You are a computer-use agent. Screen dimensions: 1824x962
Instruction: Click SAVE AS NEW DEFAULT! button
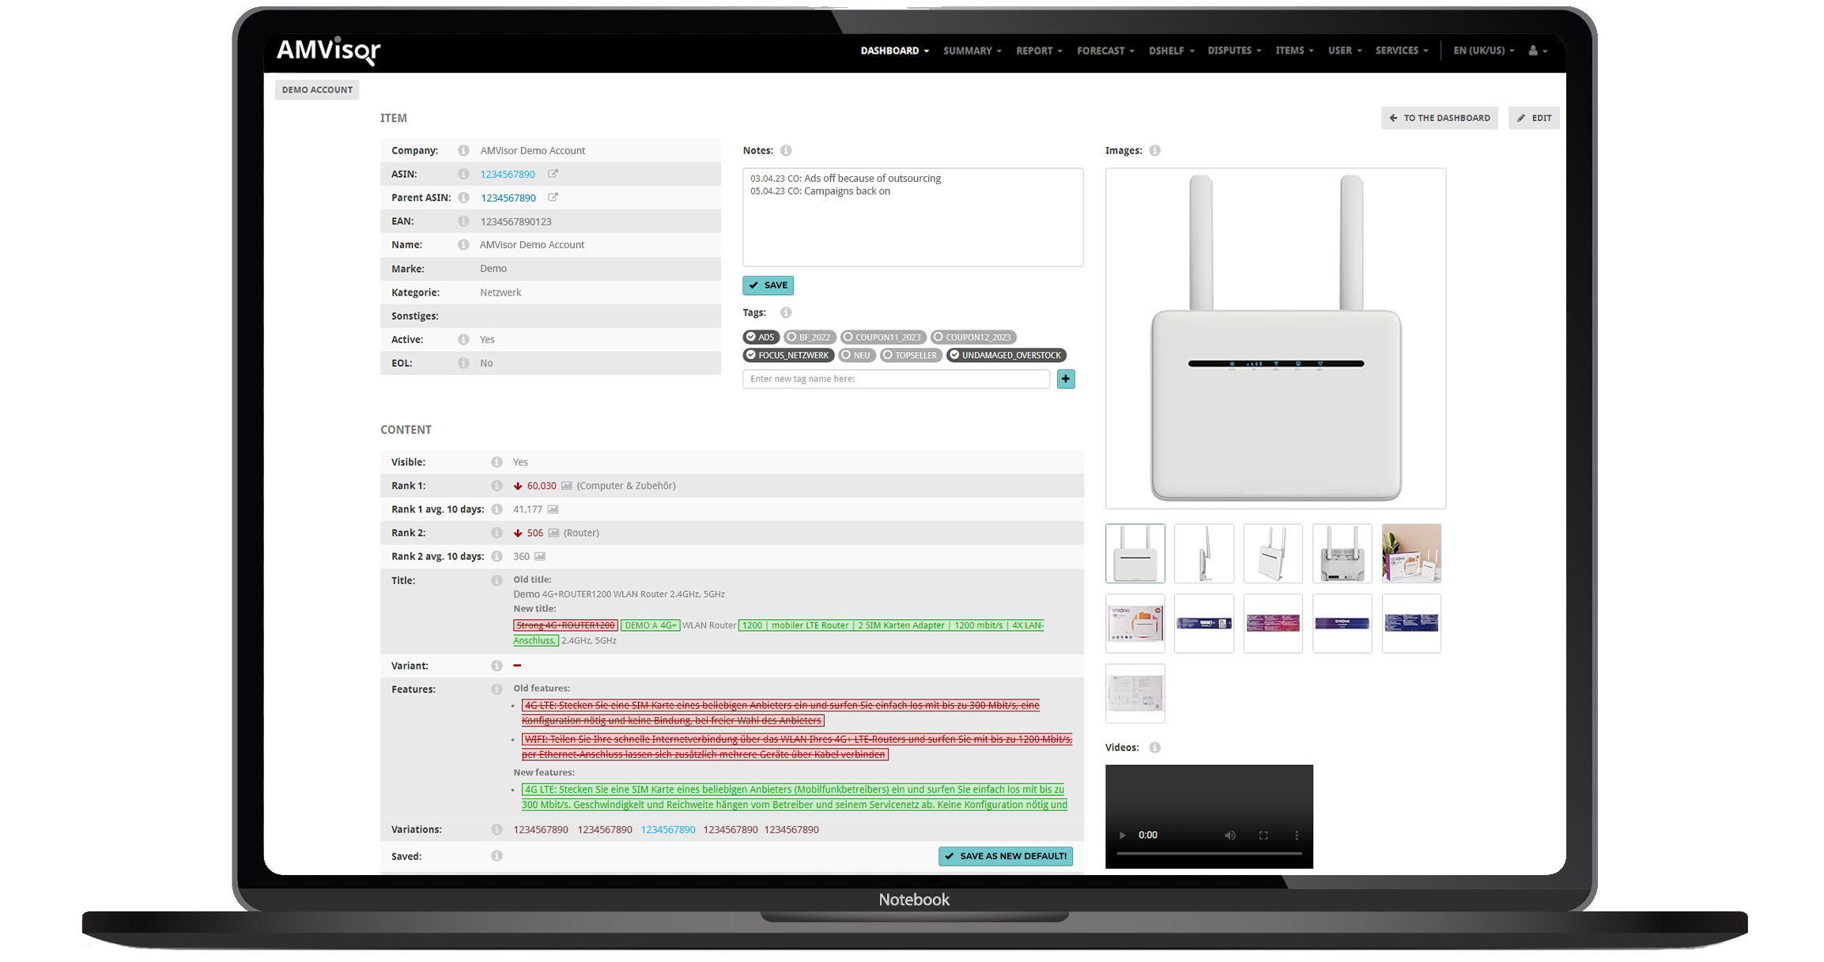[x=1005, y=856]
